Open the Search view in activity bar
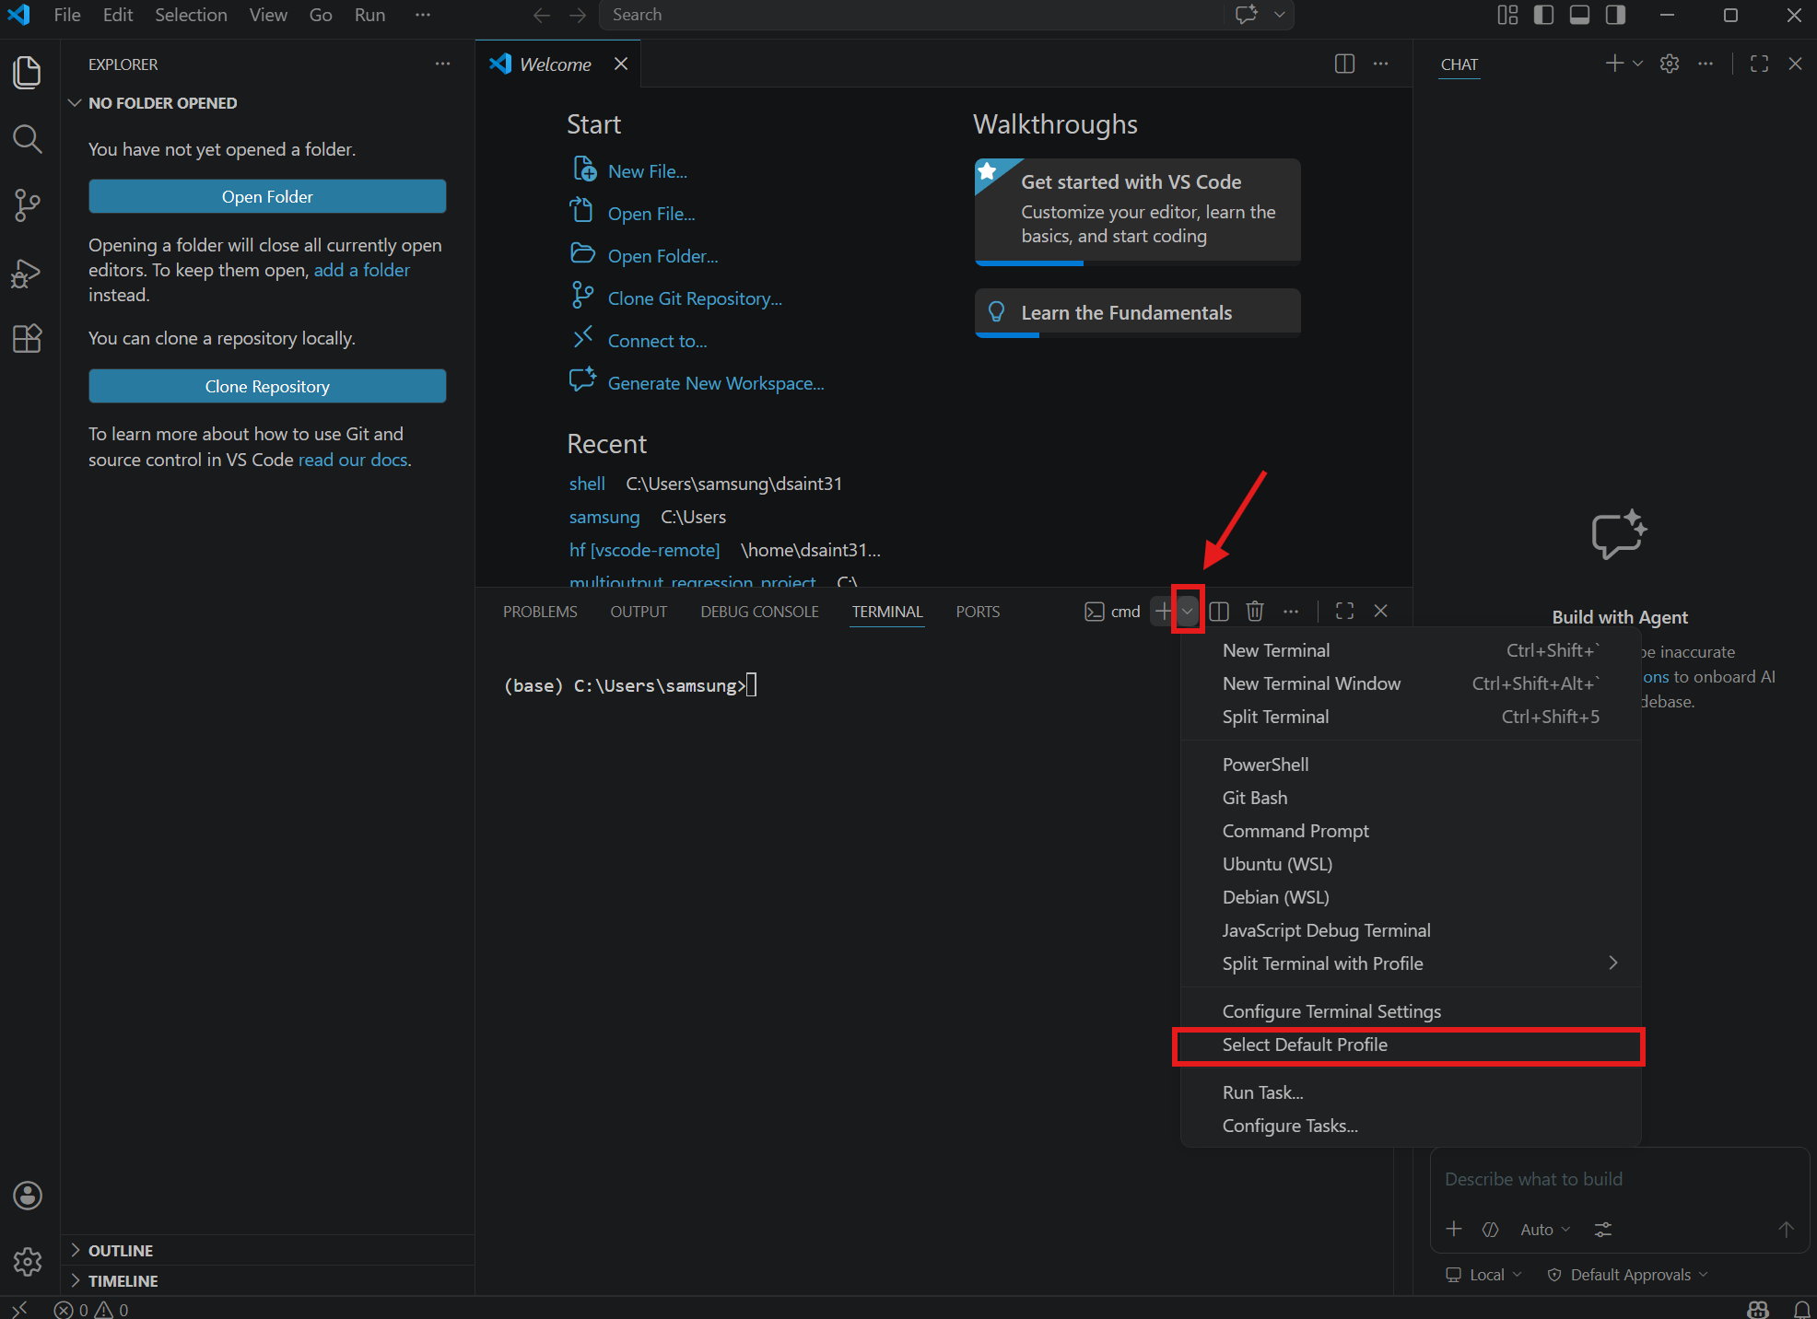 pyautogui.click(x=28, y=139)
